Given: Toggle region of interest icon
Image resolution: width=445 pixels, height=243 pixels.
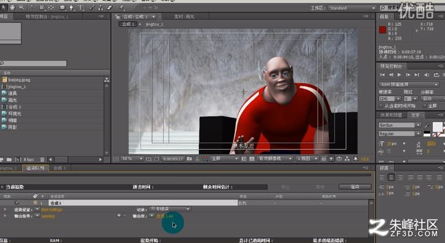Looking at the screenshot, I should point(244,159).
